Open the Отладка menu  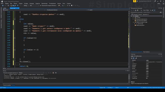pos(26,3)
